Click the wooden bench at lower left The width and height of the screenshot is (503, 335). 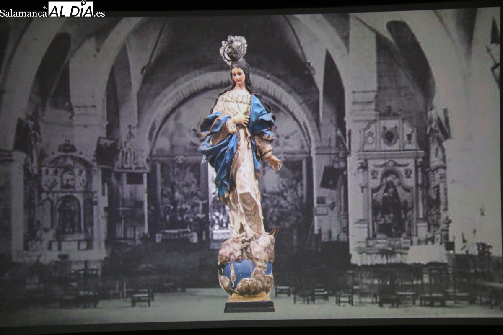141,297
